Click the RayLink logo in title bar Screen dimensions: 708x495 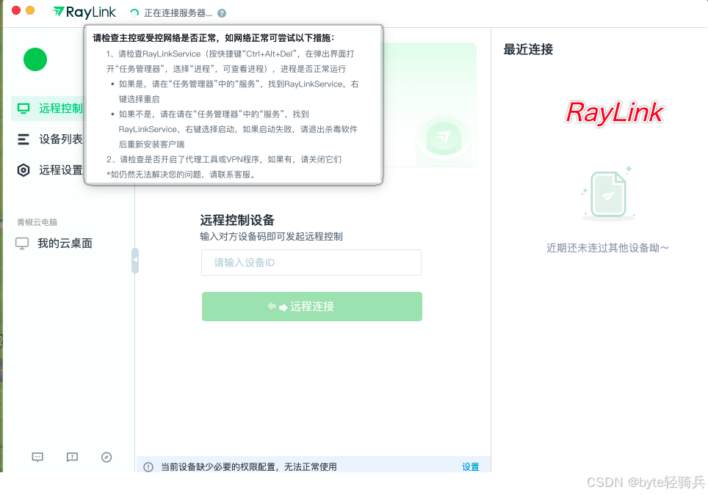point(84,12)
